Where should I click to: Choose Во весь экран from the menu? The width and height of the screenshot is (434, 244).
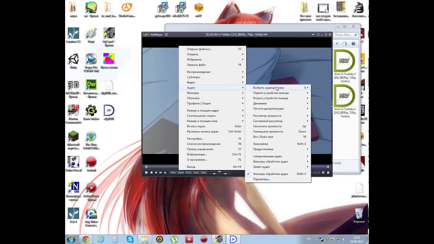click(x=212, y=126)
